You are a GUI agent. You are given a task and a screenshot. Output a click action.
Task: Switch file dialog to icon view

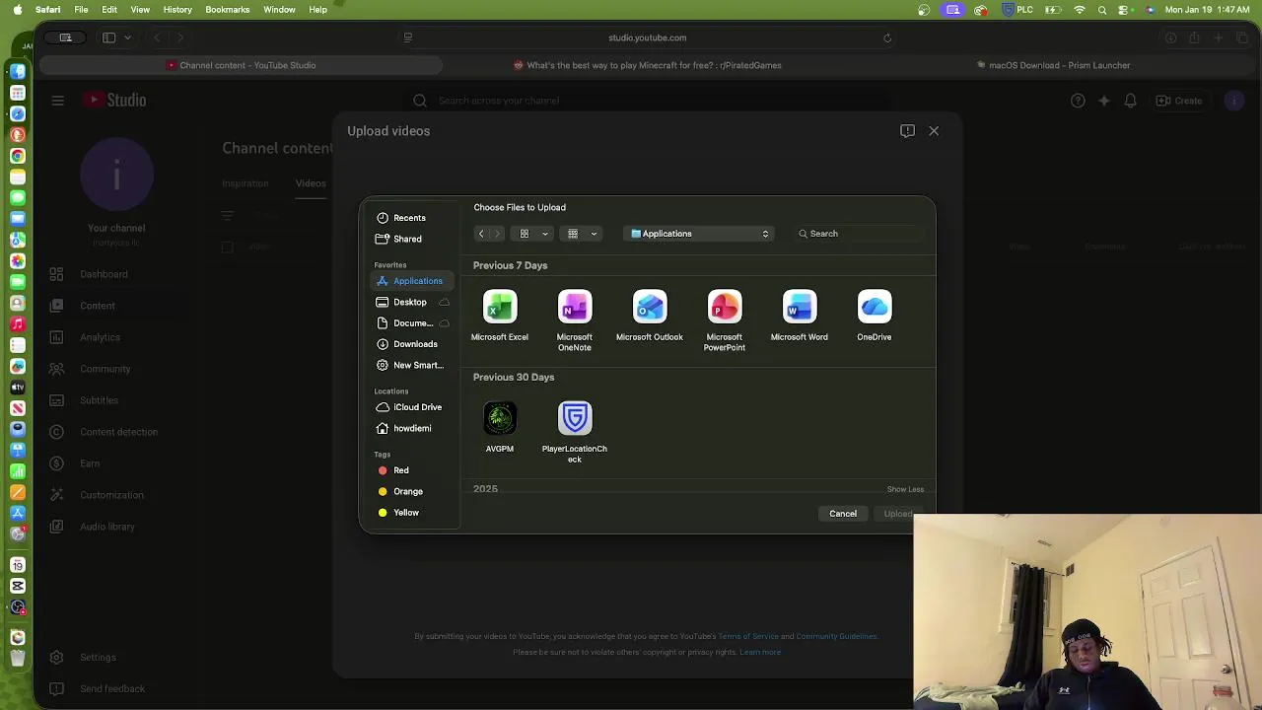[525, 234]
